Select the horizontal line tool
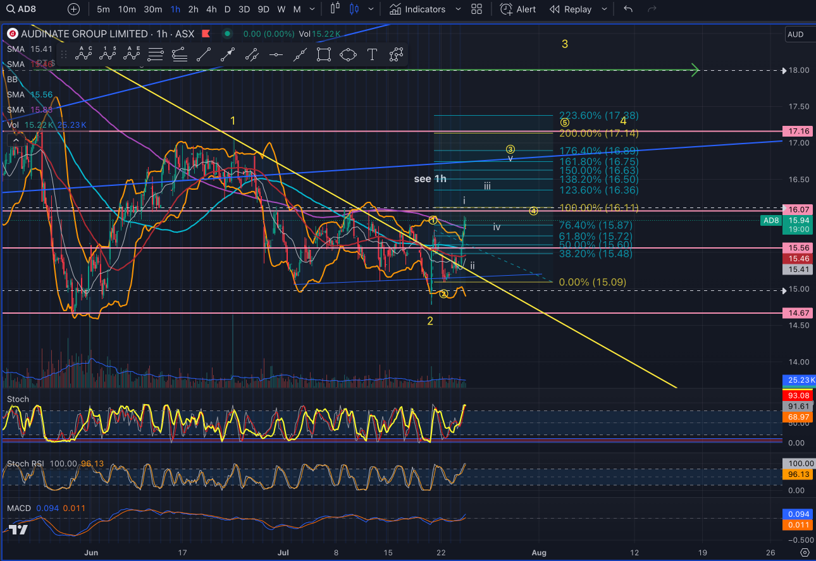This screenshot has height=561, width=816. click(276, 54)
